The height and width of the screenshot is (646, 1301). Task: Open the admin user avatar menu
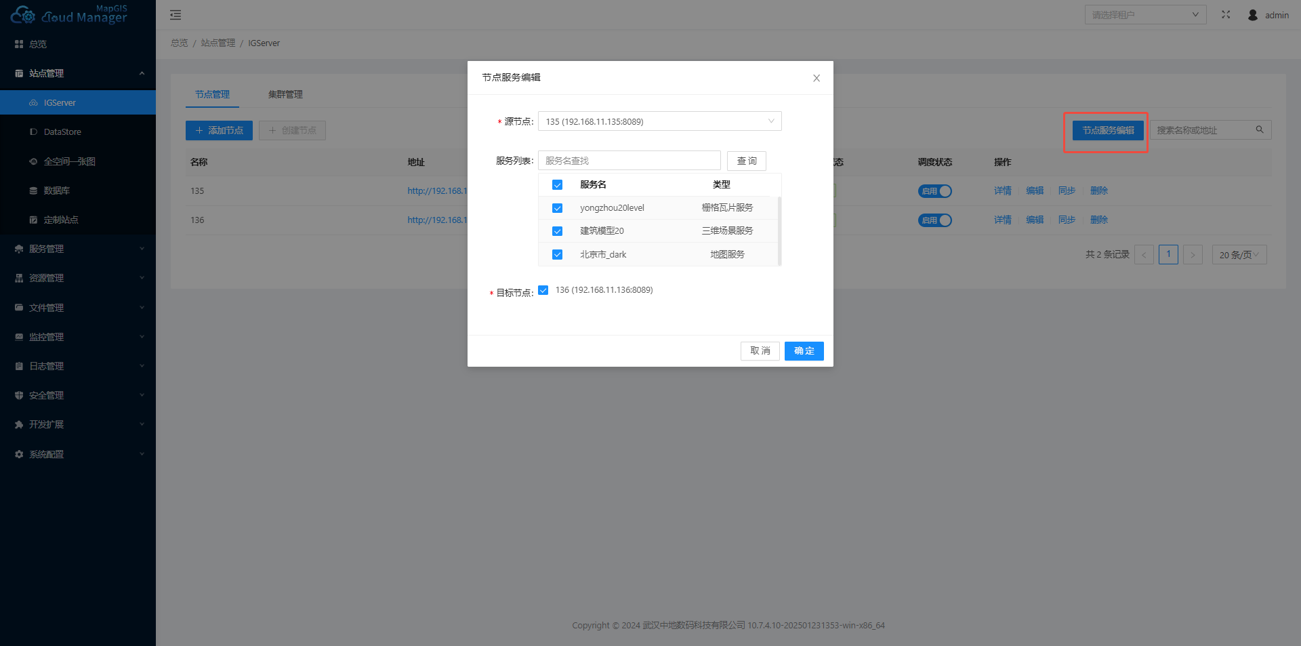[1252, 15]
